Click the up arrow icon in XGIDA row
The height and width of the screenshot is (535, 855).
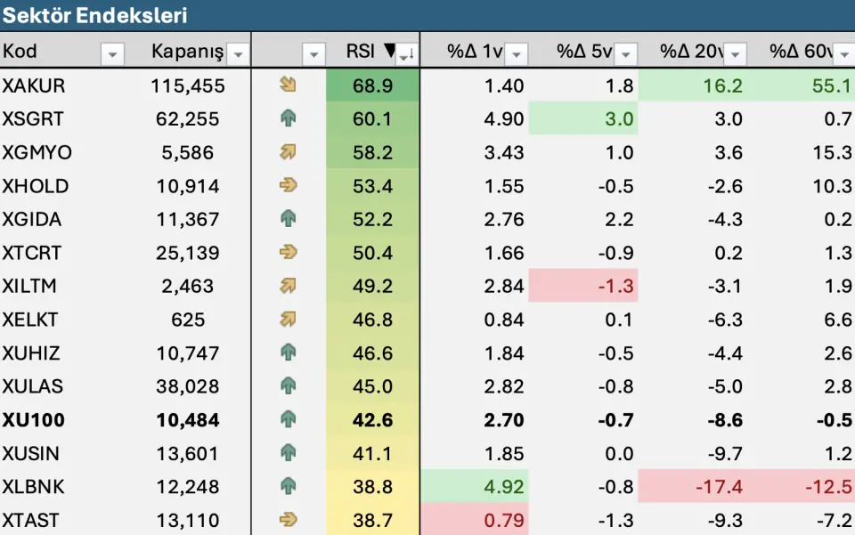click(288, 219)
